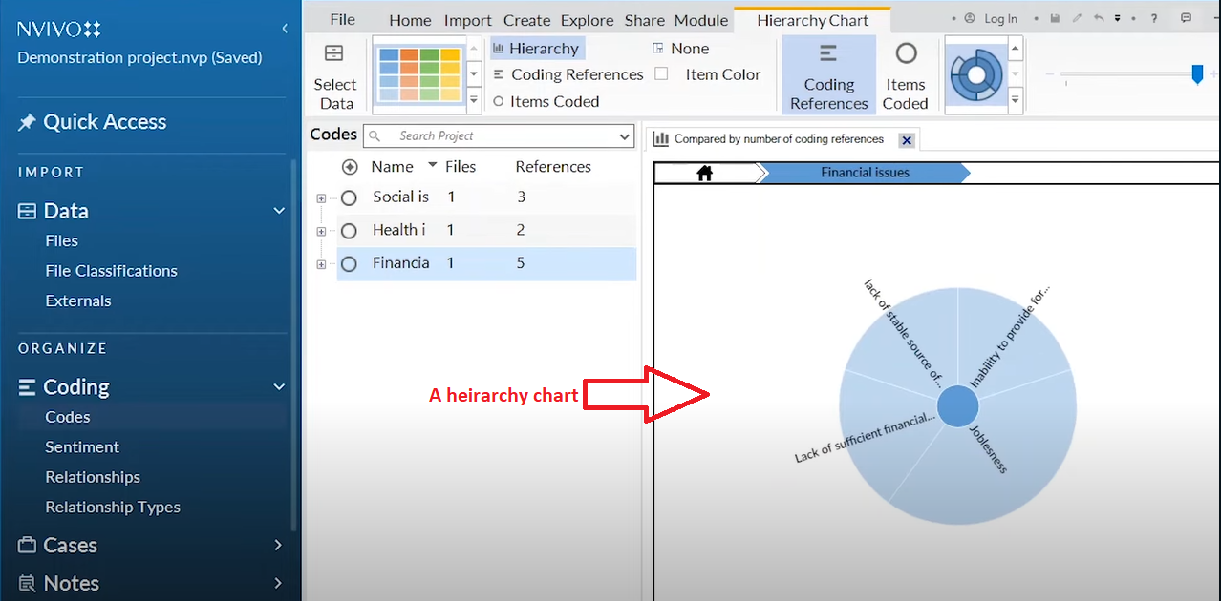Image resolution: width=1221 pixels, height=601 pixels.
Task: Select the None color option
Action: tap(680, 49)
